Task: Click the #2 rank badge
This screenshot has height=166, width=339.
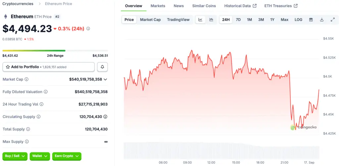Action: (57, 17)
